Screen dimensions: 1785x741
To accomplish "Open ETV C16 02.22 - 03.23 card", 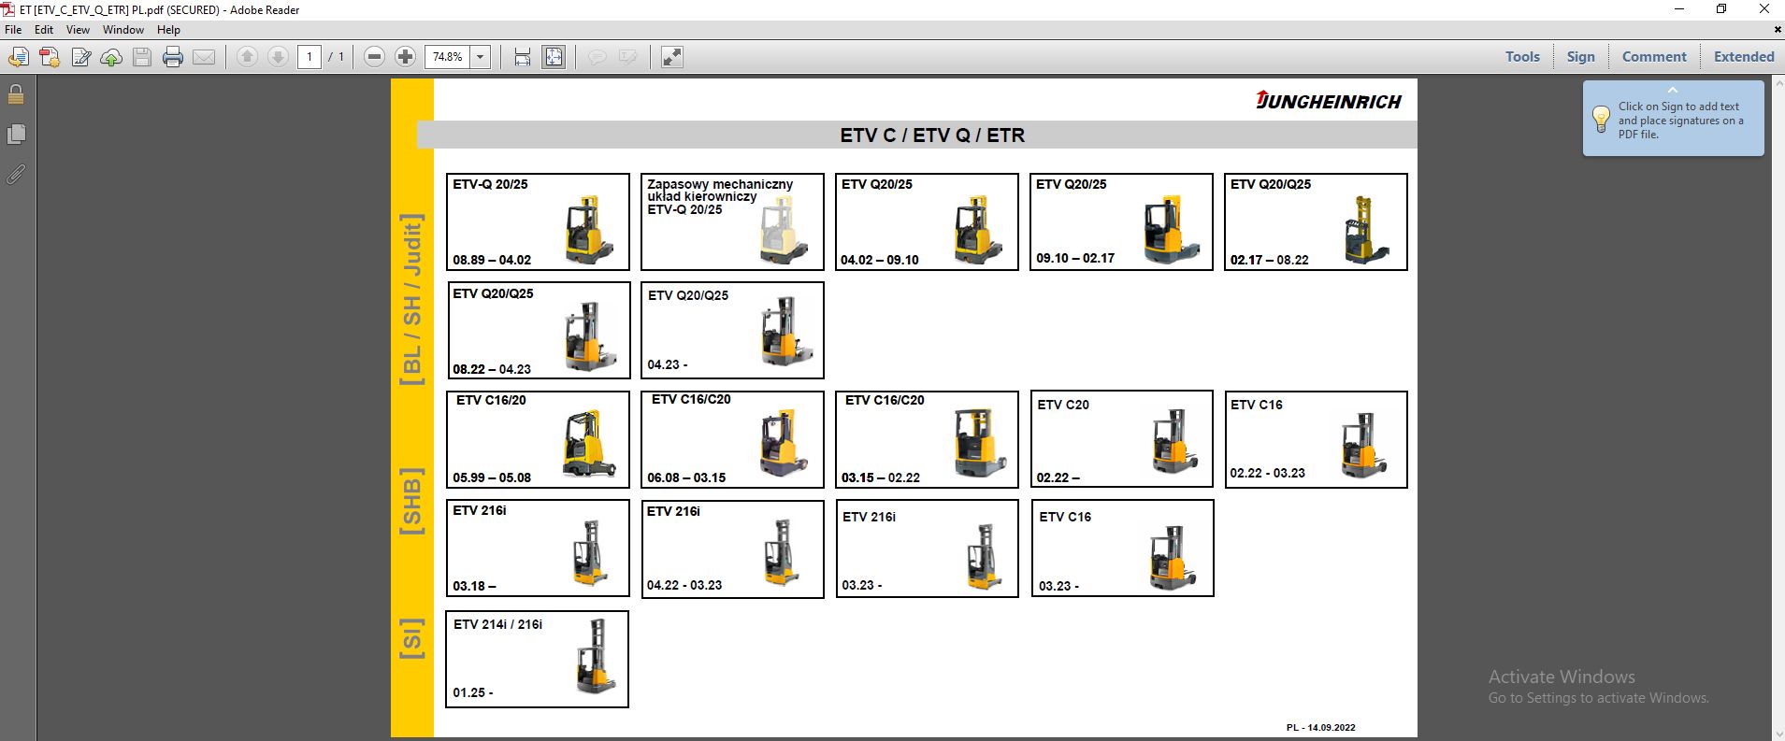I will (1316, 439).
